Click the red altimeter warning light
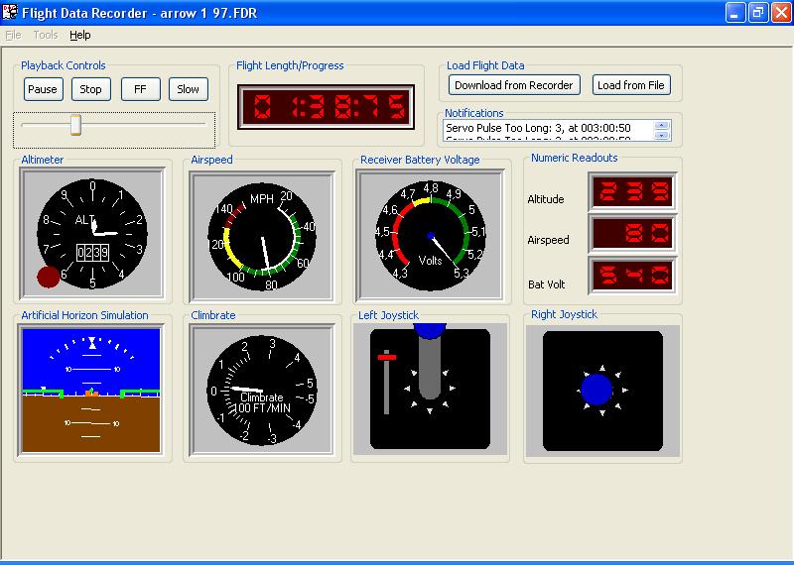Screen dimensions: 794x565 [x=48, y=278]
